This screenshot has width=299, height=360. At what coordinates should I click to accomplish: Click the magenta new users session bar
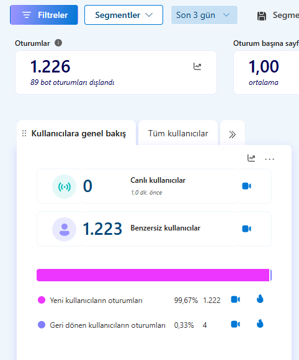click(x=153, y=275)
